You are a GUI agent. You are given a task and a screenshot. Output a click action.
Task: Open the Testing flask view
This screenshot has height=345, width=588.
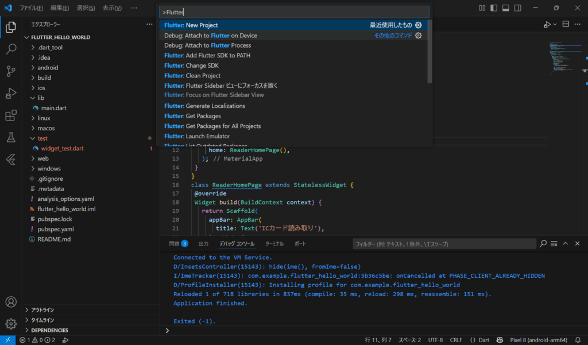11,137
